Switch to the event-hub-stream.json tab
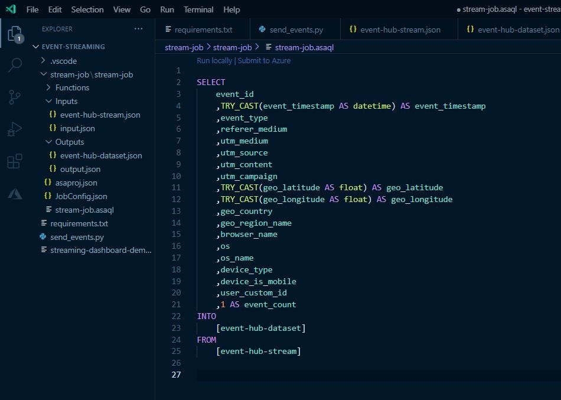This screenshot has width=561, height=400. coord(400,30)
